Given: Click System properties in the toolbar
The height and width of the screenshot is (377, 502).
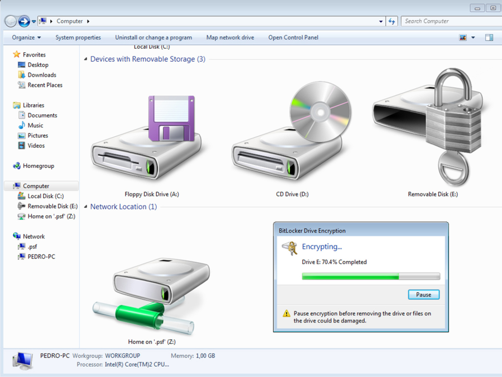Looking at the screenshot, I should [78, 38].
